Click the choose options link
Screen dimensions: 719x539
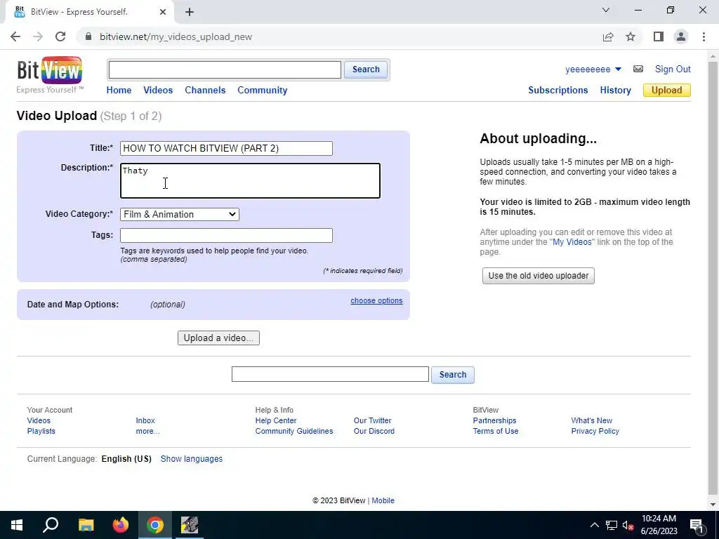click(376, 300)
